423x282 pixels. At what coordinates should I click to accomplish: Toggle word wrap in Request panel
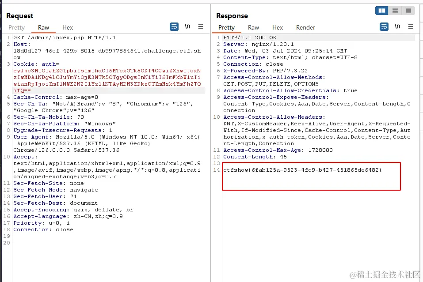(x=174, y=26)
